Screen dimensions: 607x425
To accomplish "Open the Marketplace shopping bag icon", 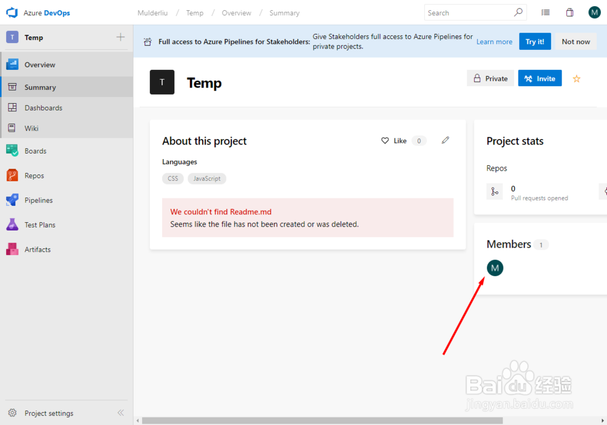I will pyautogui.click(x=569, y=12).
